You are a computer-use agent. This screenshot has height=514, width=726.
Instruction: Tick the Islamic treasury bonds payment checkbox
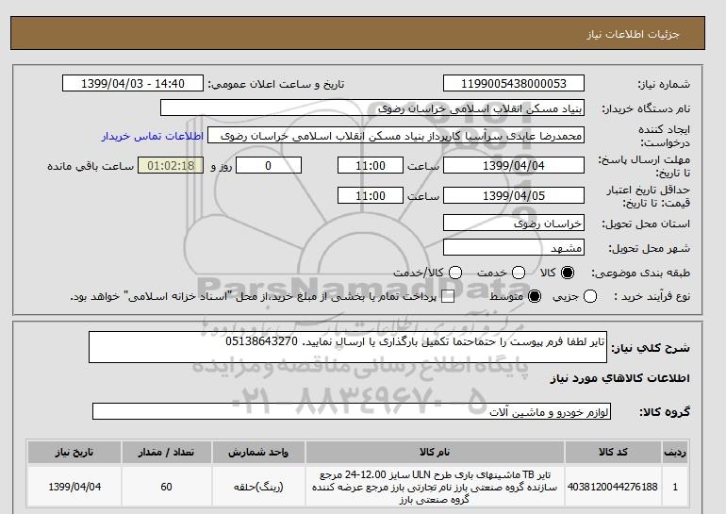[448, 296]
